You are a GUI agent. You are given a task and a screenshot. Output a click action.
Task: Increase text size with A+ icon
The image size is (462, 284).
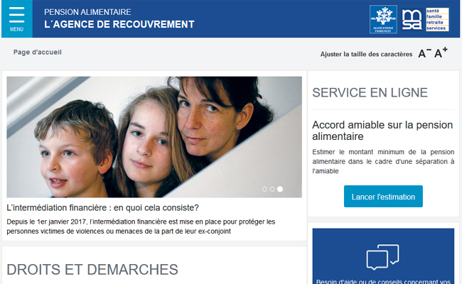tap(441, 53)
